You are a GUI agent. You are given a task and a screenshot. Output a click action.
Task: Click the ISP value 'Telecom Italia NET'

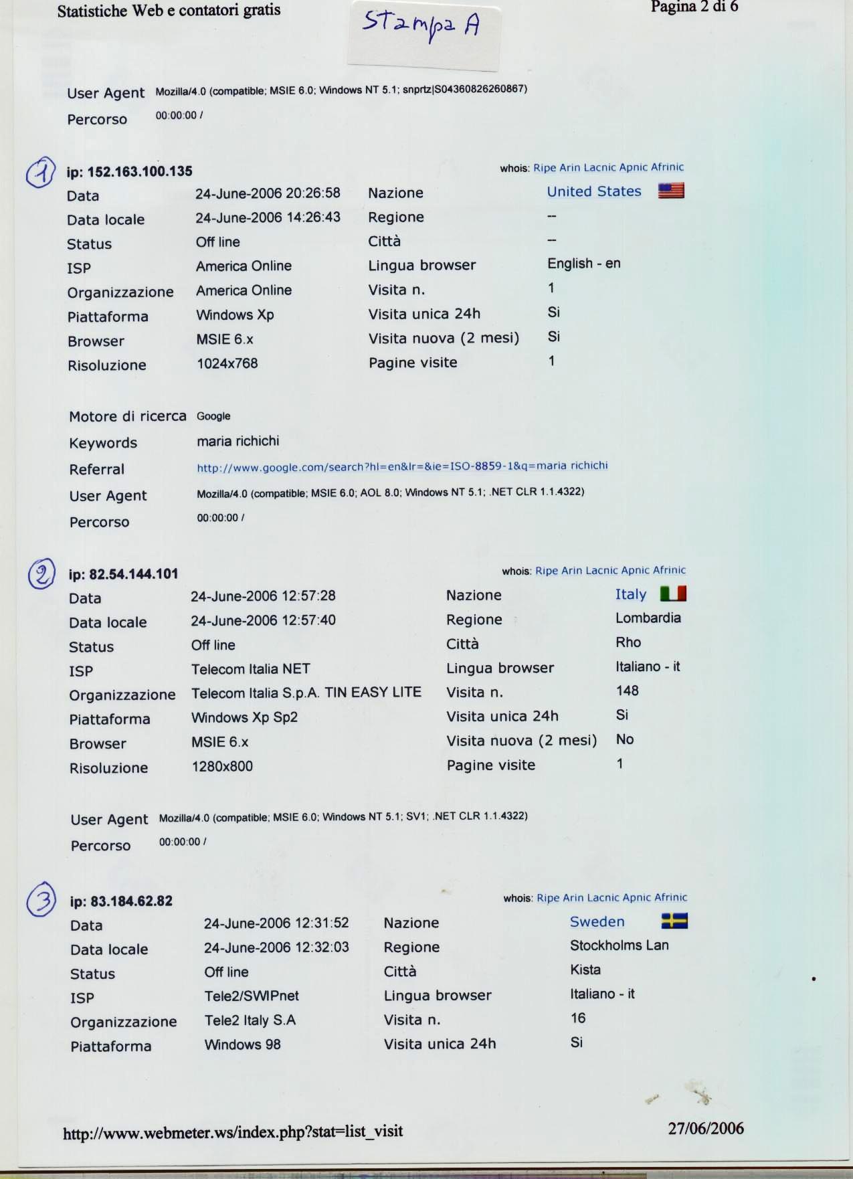pyautogui.click(x=250, y=669)
